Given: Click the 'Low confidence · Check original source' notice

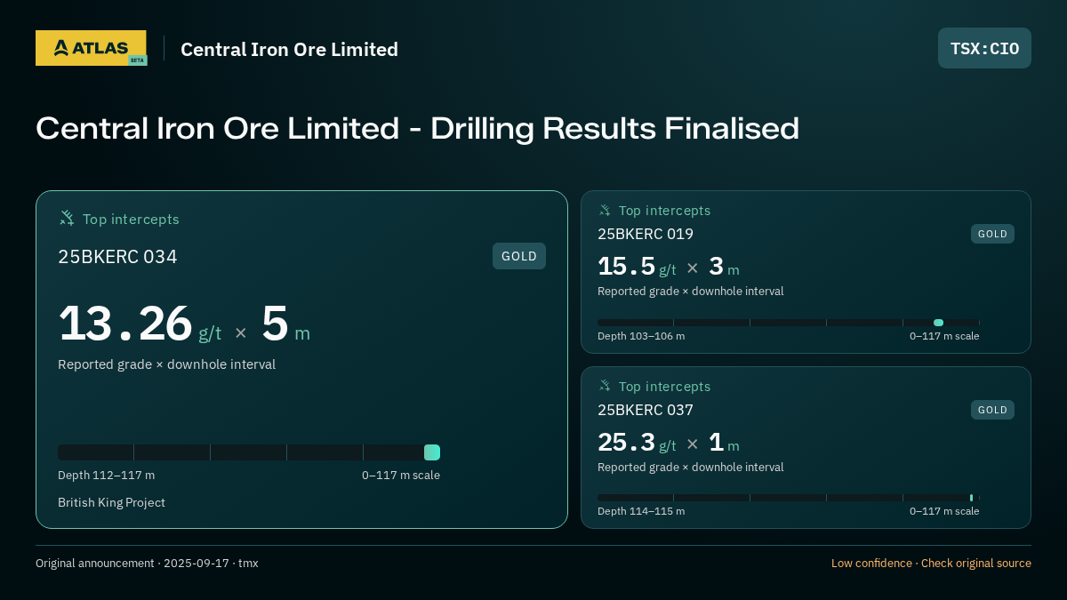Looking at the screenshot, I should [931, 563].
